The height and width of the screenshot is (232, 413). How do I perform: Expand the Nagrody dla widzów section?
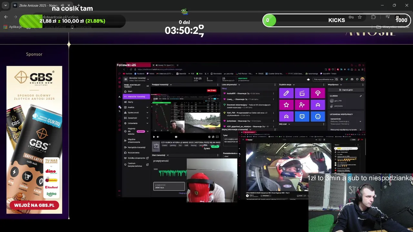pos(147,131)
